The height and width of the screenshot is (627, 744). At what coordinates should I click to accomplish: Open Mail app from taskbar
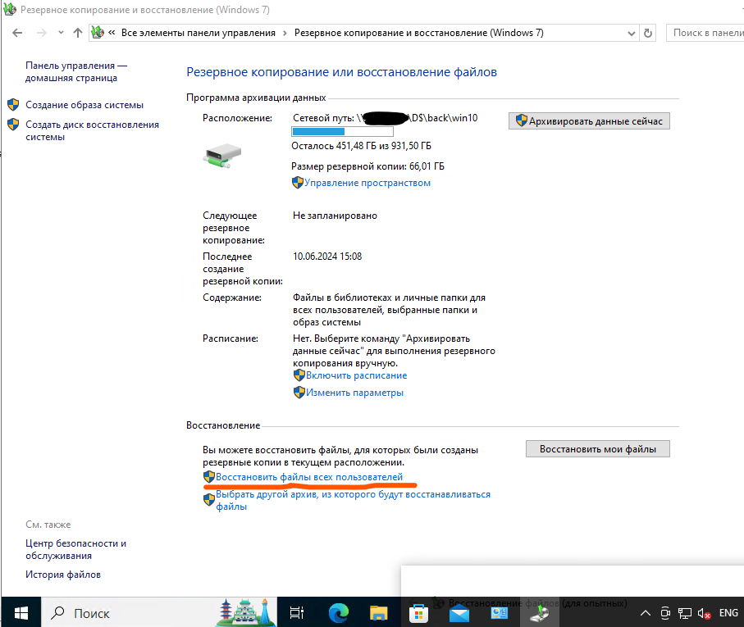pyautogui.click(x=459, y=614)
